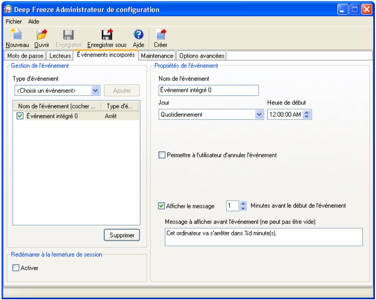The image size is (376, 300).
Task: Minimize the Deep Freeze window
Action: coord(342,10)
